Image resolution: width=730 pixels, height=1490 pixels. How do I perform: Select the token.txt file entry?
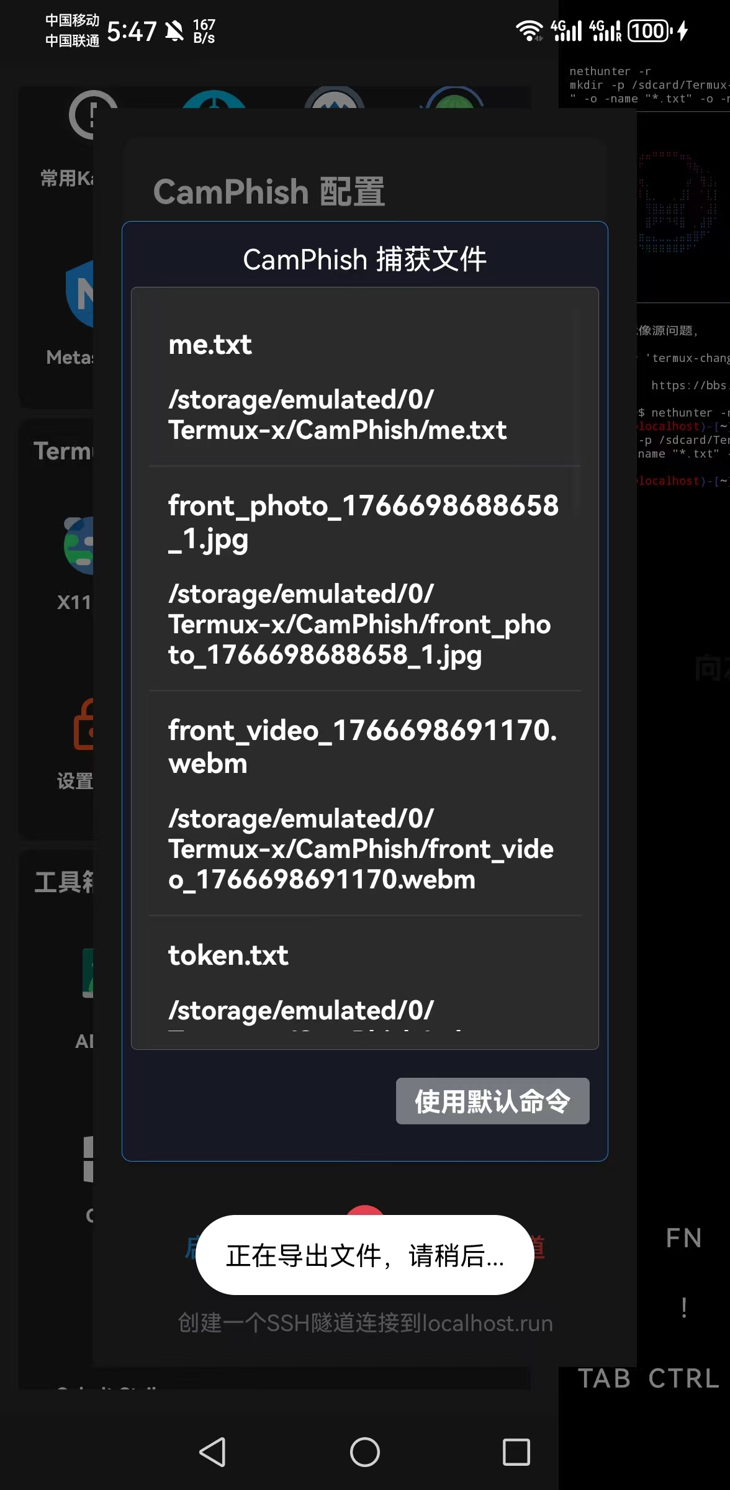[364, 981]
